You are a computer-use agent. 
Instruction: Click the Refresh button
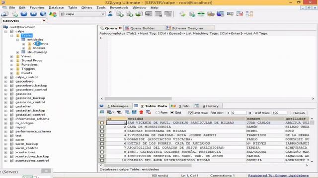(x=299, y=113)
